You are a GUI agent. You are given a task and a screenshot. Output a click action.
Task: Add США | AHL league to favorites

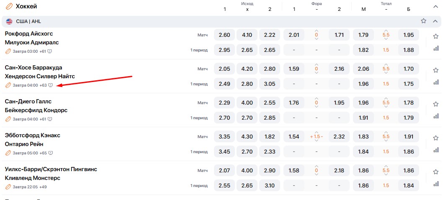click(x=423, y=21)
